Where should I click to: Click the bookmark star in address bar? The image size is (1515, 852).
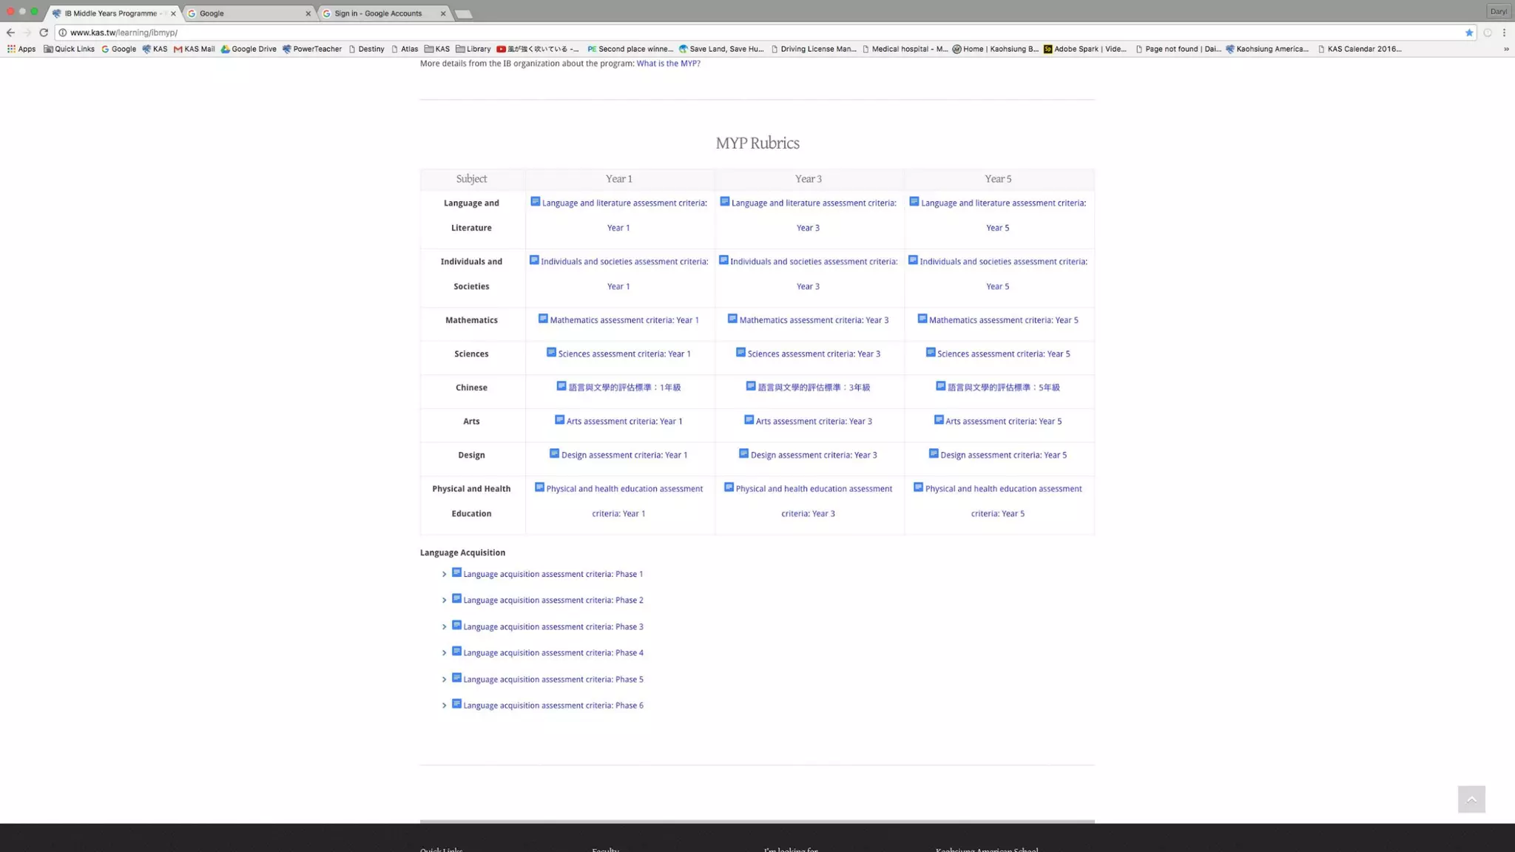click(1469, 33)
